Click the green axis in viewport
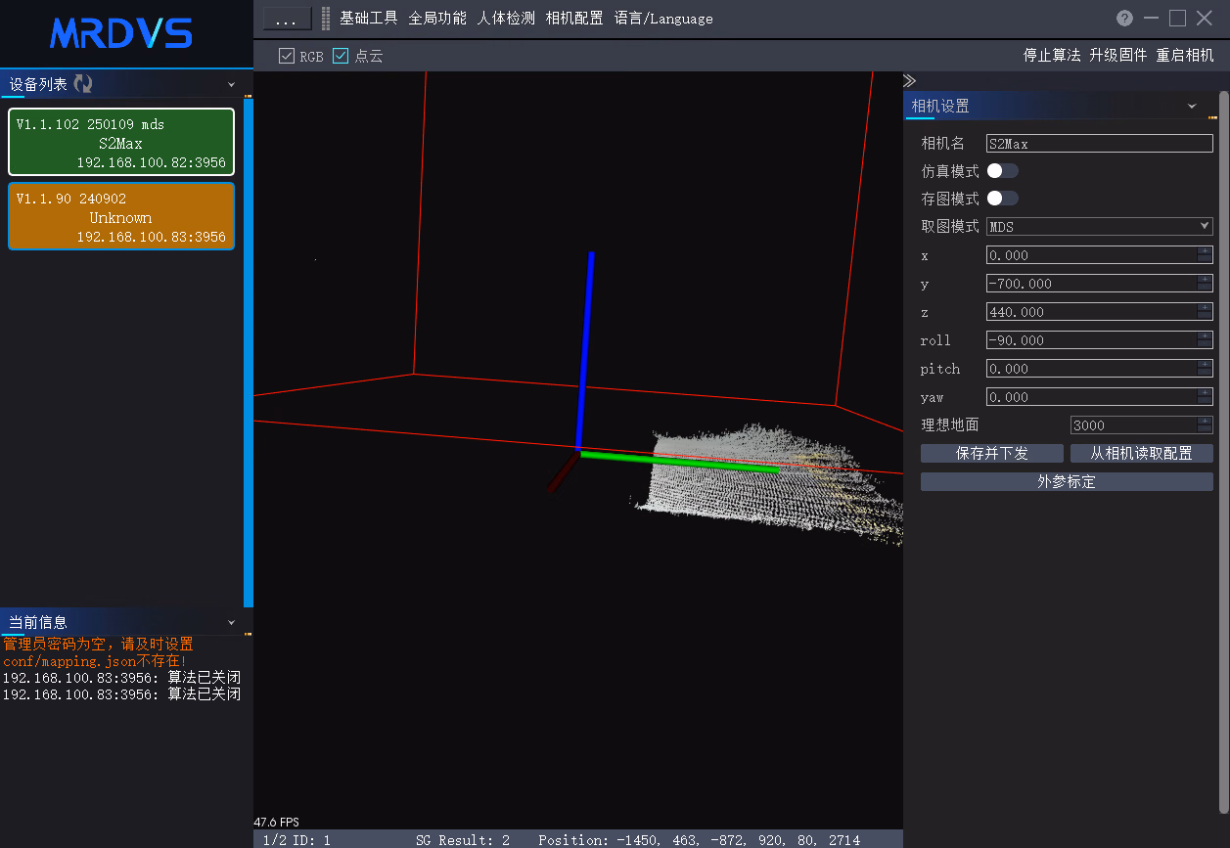Screen dimensions: 1230x848 click(x=679, y=463)
